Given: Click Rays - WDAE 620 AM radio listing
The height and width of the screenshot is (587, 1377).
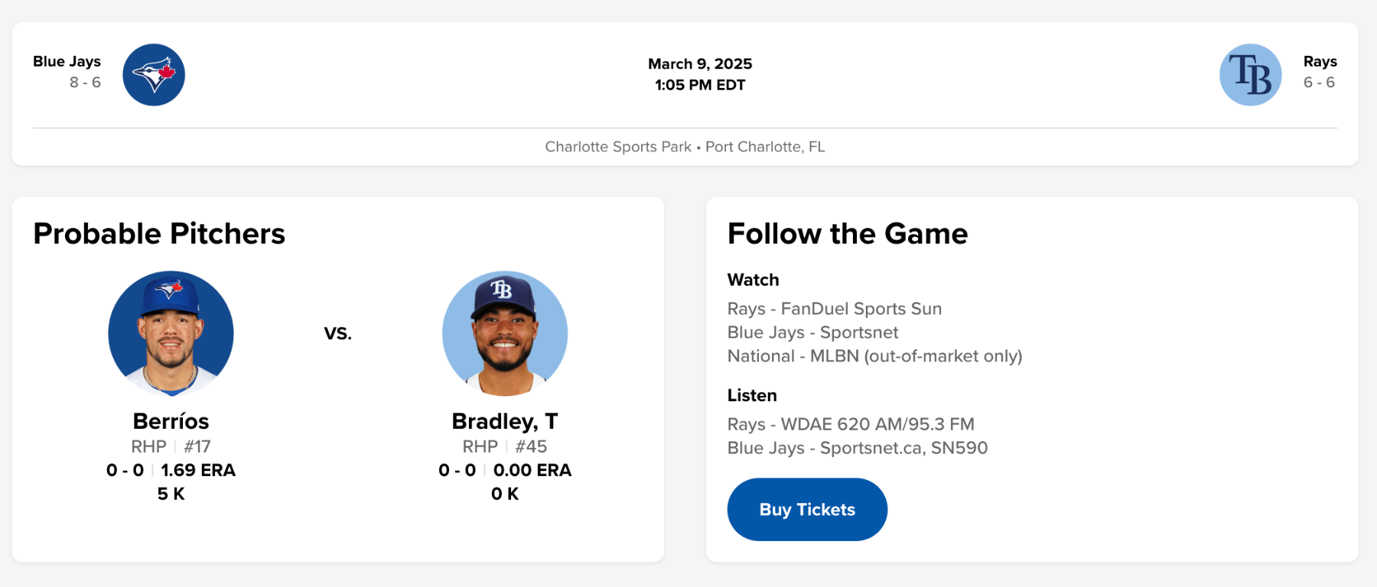Looking at the screenshot, I should (851, 424).
